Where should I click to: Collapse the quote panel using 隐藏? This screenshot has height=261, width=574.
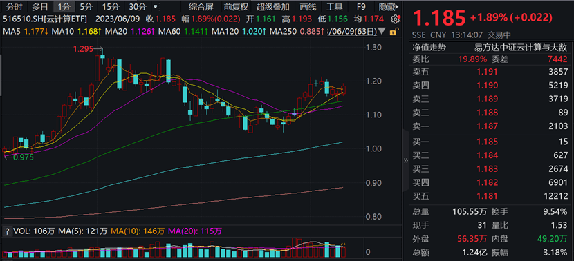[388, 7]
